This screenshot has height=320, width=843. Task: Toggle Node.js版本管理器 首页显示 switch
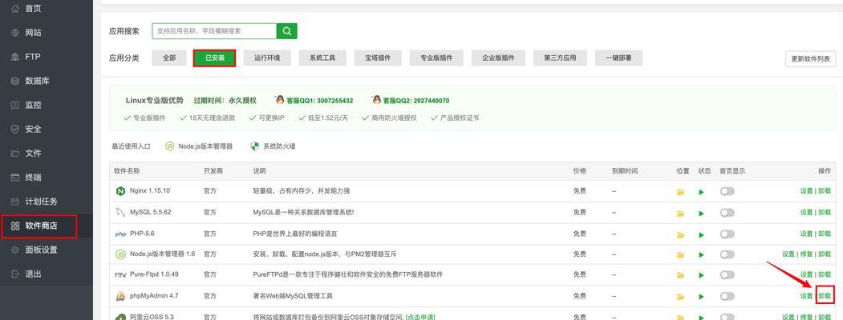[727, 254]
